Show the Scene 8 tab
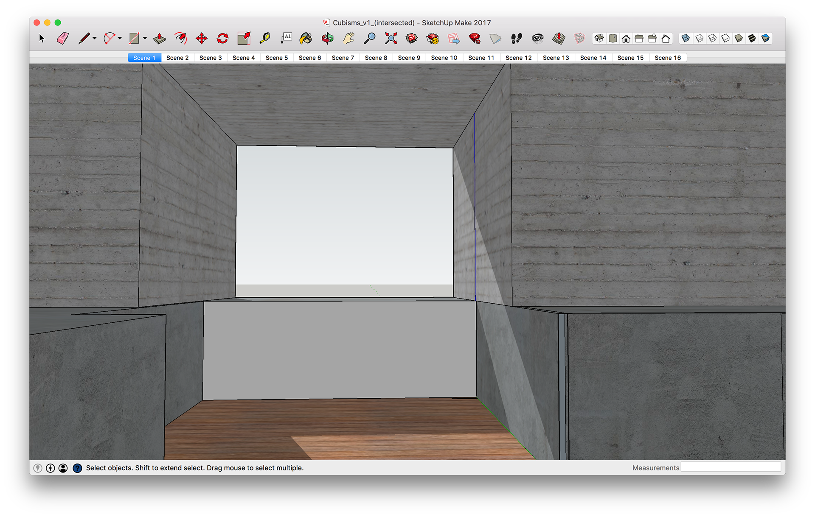Screen dimensions: 815x517 point(376,58)
